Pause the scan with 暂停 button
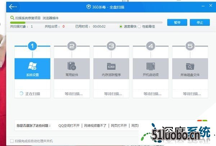Image resolution: width=216 pixels, height=146 pixels. click(177, 22)
